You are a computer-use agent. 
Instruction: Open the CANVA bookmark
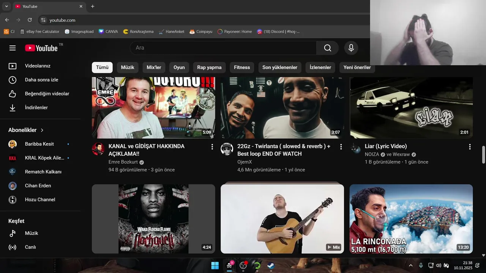(108, 31)
